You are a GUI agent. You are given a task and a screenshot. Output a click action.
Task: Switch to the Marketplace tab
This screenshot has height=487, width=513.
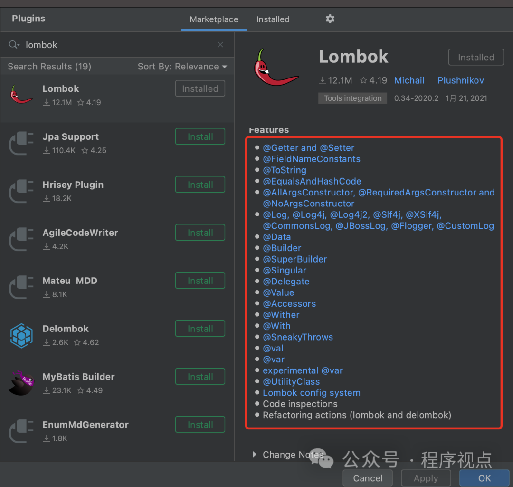coord(214,19)
